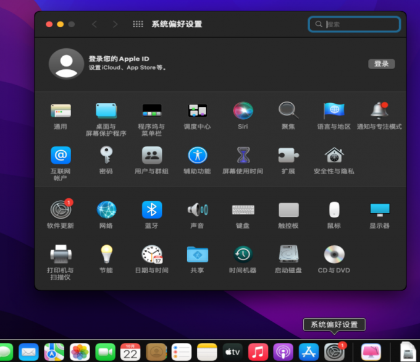The width and height of the screenshot is (420, 362).
Task: Focus the 搜索 search field
Action: click(354, 24)
